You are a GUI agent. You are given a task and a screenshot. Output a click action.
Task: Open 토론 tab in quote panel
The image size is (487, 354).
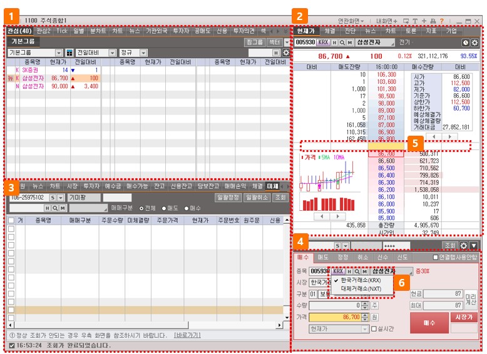coord(411,31)
